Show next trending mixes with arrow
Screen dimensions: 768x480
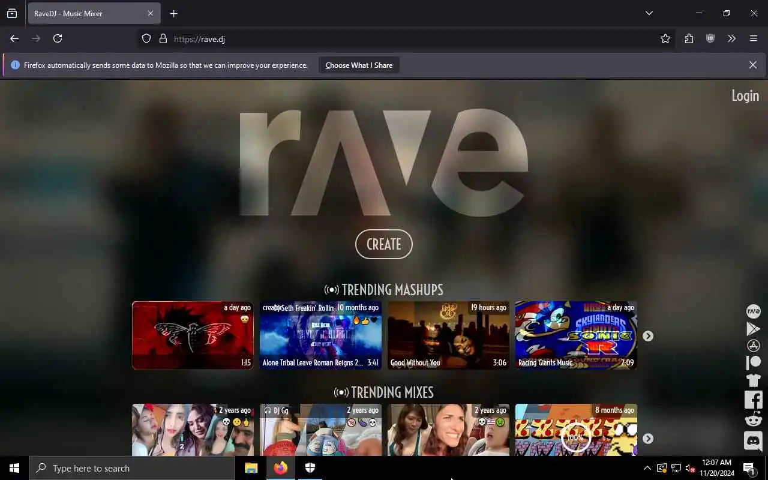tap(648, 439)
